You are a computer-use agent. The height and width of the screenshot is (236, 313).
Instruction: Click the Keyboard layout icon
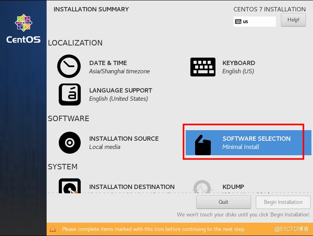tap(203, 67)
